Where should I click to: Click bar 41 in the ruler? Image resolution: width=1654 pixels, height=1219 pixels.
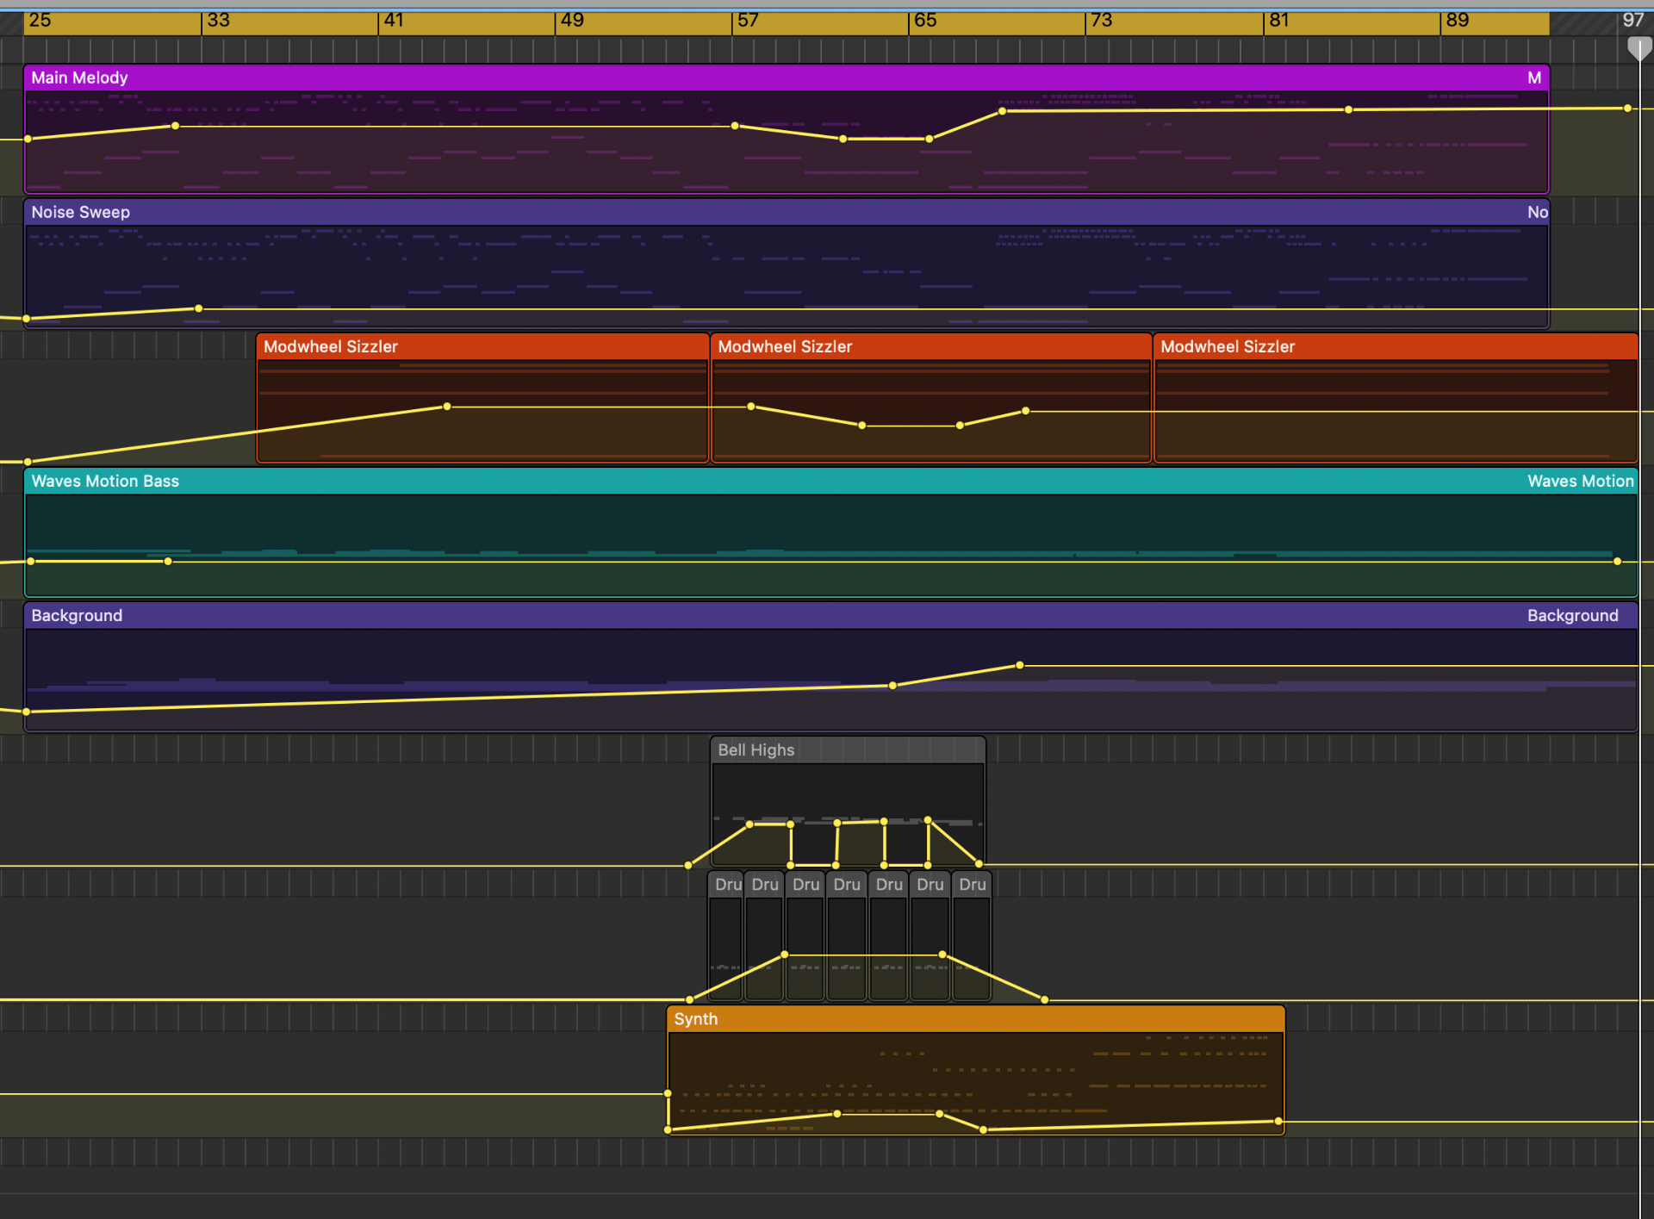[394, 21]
